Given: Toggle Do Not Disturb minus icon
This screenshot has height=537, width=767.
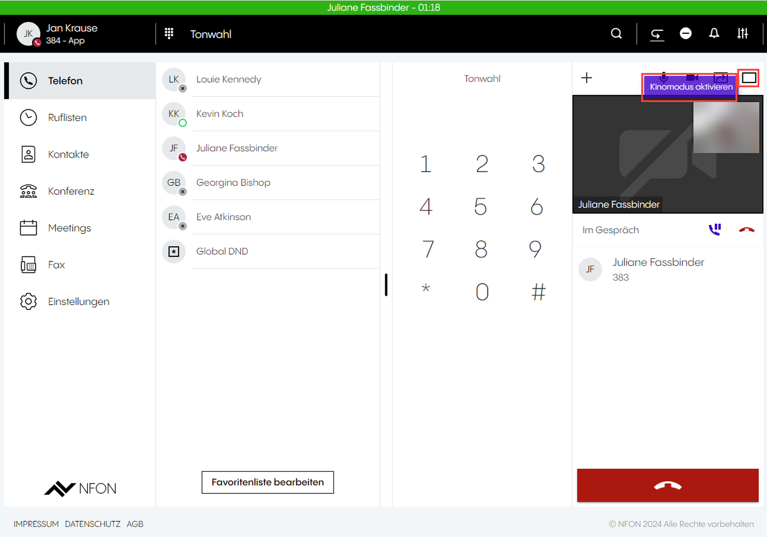Looking at the screenshot, I should (685, 34).
